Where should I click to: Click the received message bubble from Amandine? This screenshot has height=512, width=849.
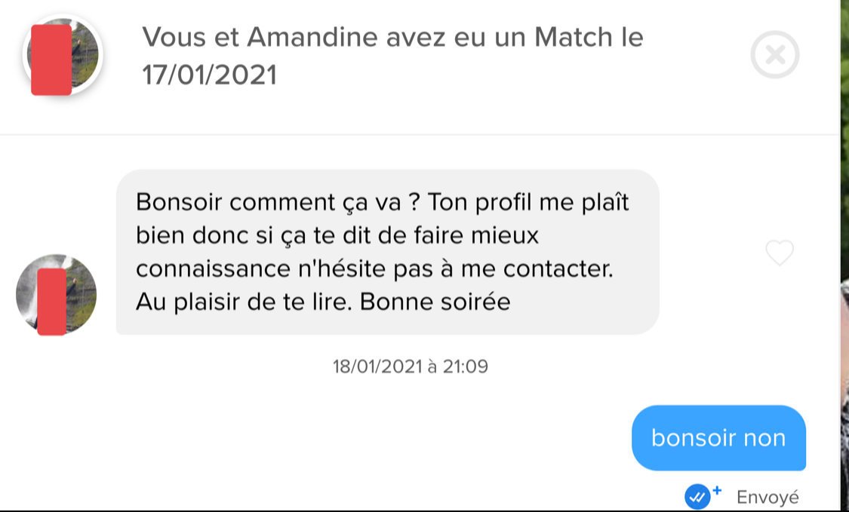pyautogui.click(x=387, y=252)
